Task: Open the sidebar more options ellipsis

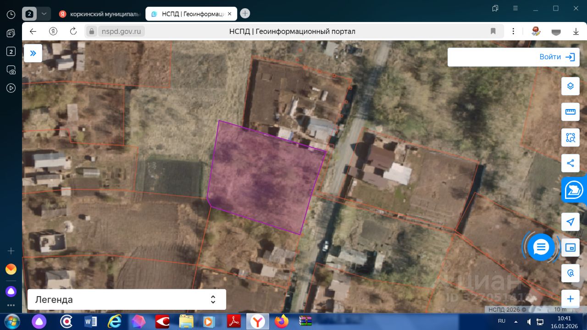Action: pos(11,305)
